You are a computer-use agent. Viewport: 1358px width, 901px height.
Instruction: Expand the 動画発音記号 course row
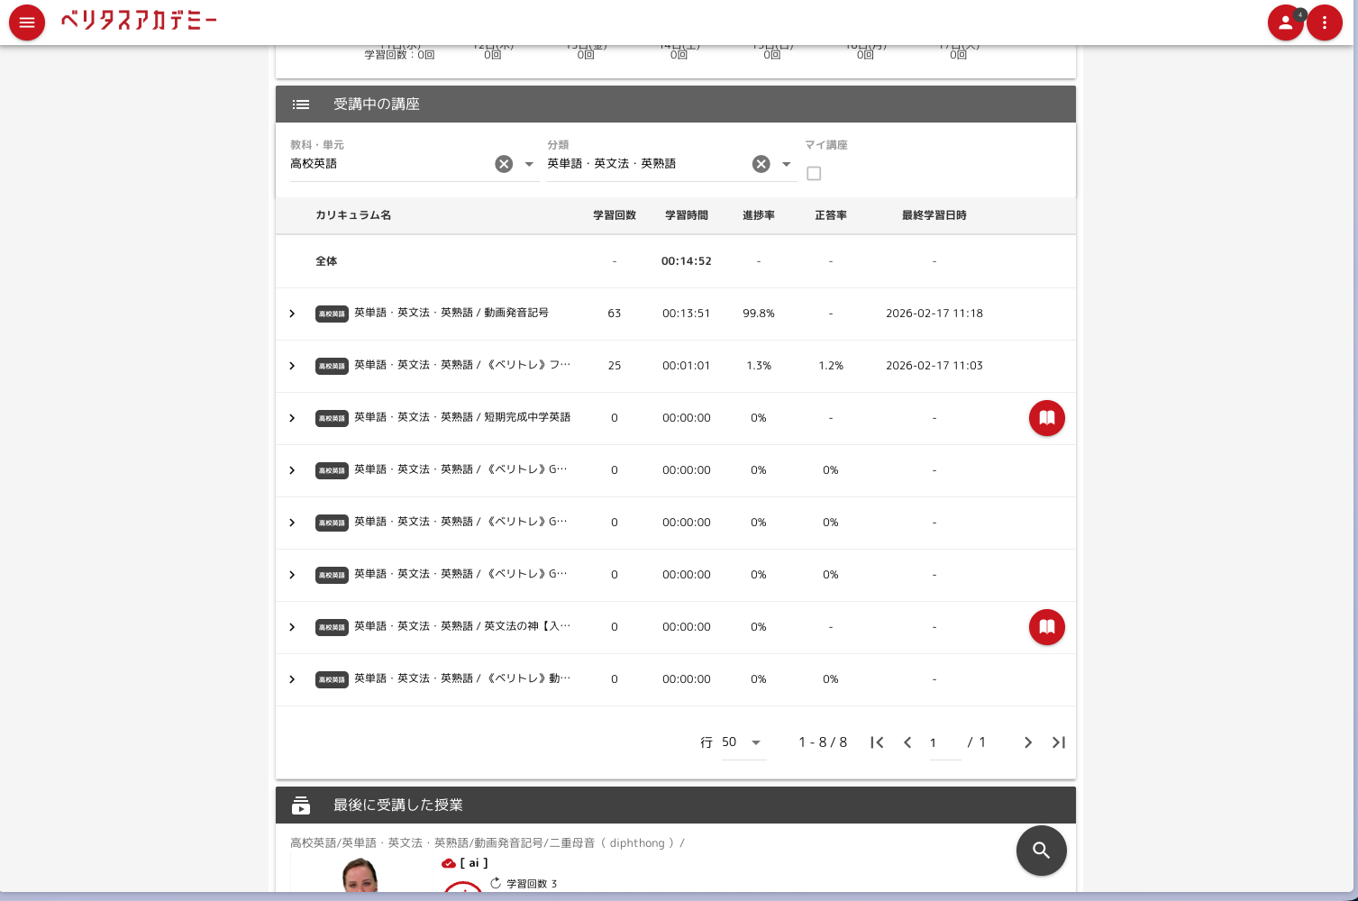pyautogui.click(x=292, y=314)
